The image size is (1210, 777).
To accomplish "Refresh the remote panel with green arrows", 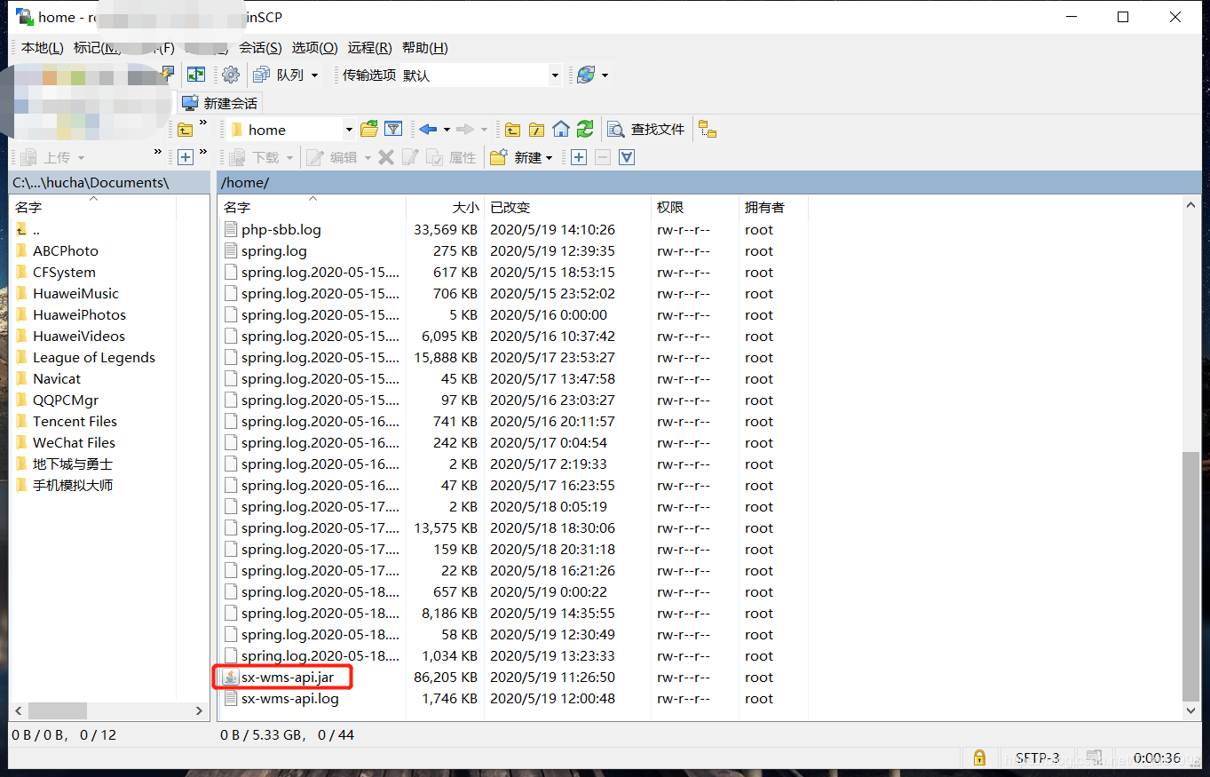I will (x=585, y=130).
